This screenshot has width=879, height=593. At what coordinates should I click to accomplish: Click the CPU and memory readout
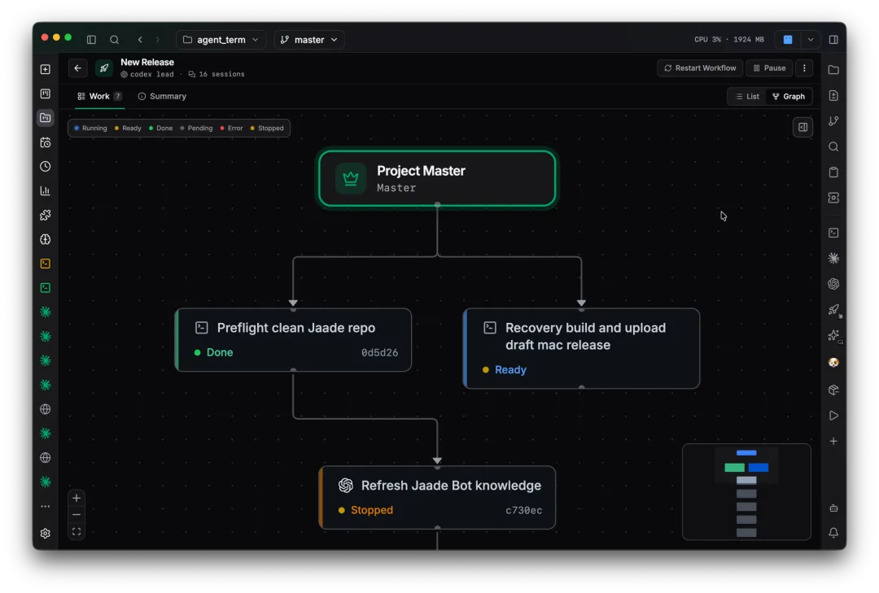pyautogui.click(x=728, y=40)
